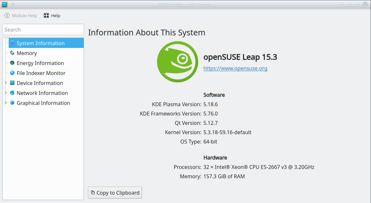The width and height of the screenshot is (371, 203).
Task: Click the KInfocenter app icon in title bar
Action: pos(5,5)
